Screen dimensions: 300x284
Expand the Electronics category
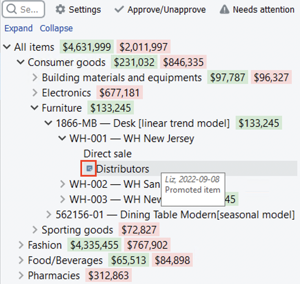[35, 93]
